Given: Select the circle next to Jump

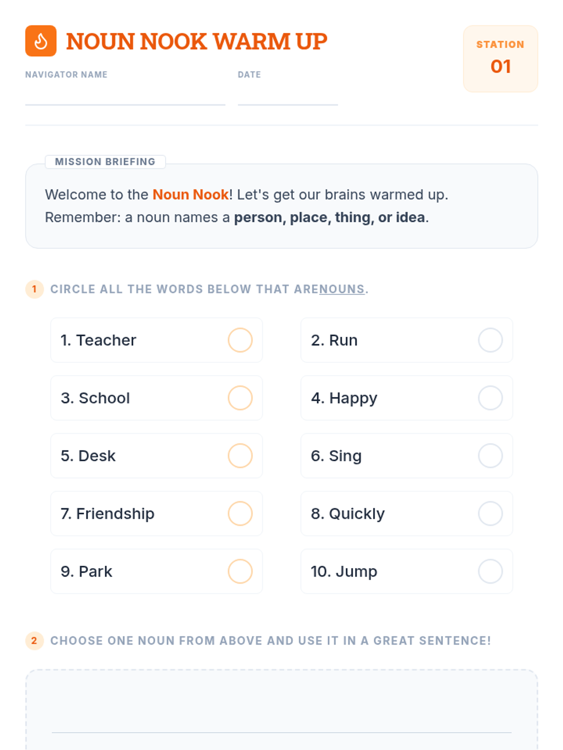Looking at the screenshot, I should [490, 571].
